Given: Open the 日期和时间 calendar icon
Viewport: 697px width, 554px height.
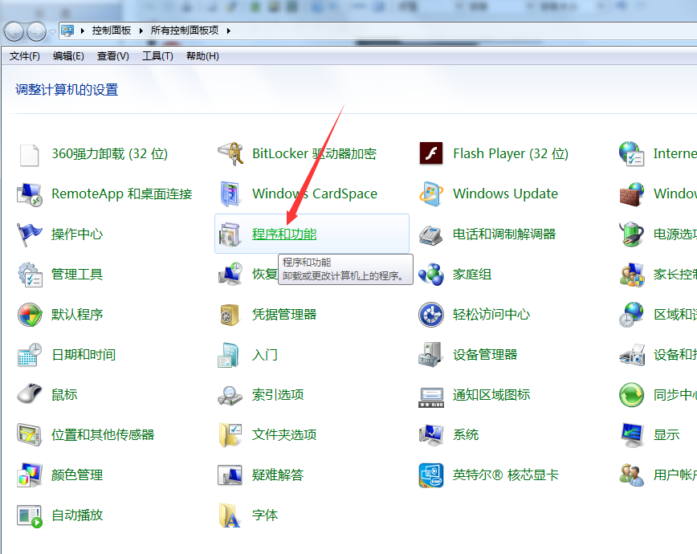Looking at the screenshot, I should point(30,355).
